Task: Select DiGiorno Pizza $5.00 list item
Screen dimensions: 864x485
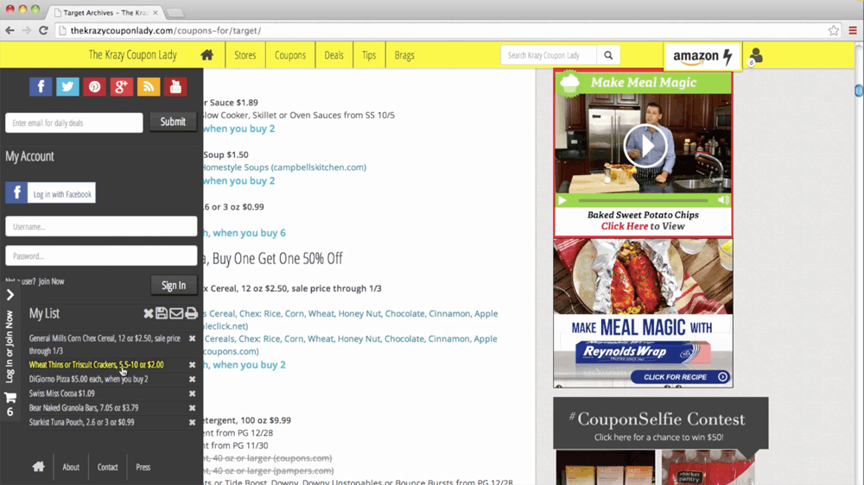Action: [x=89, y=380]
